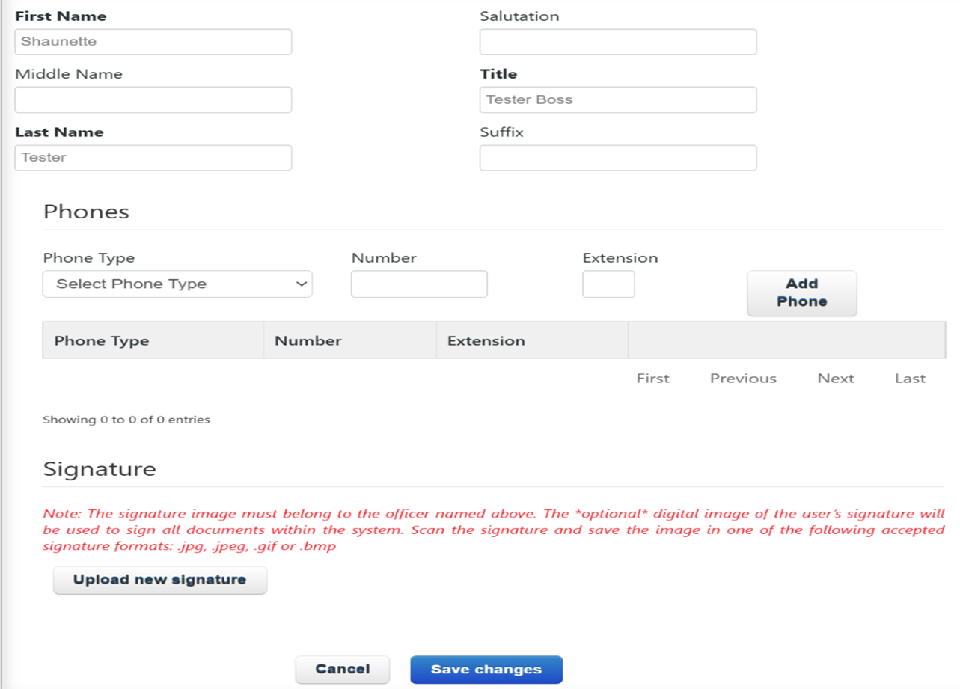Open the Select Phone Type dropdown

(x=177, y=284)
